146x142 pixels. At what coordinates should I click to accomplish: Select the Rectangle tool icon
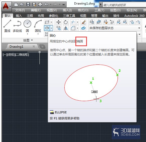pos(47,22)
